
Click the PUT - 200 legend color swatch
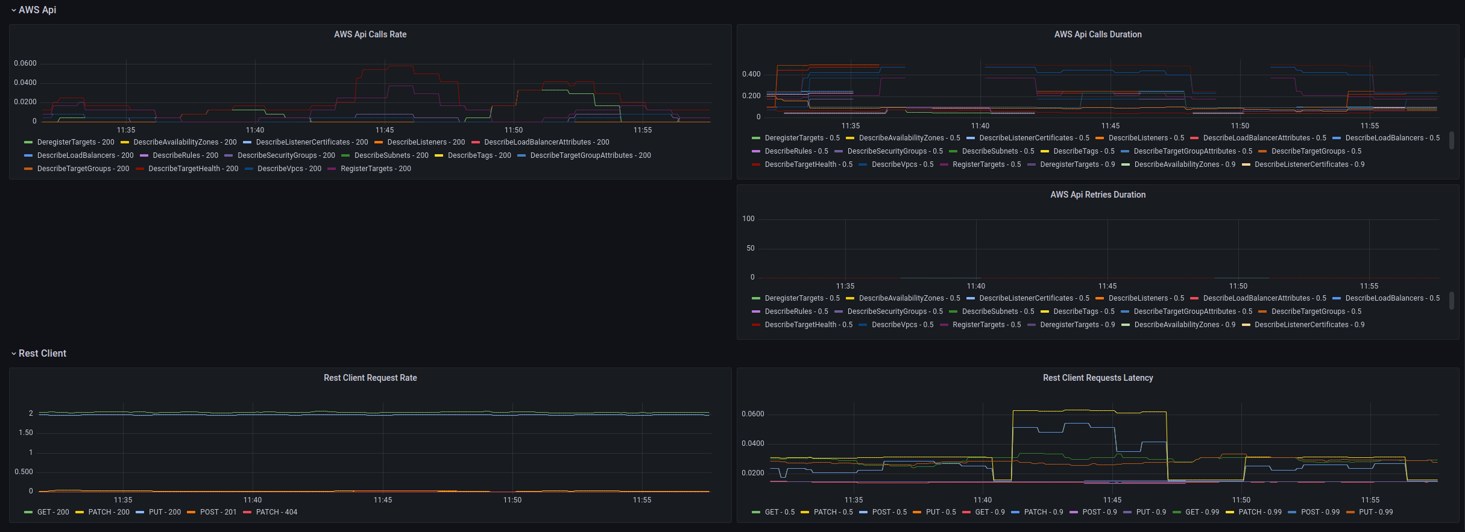[140, 512]
